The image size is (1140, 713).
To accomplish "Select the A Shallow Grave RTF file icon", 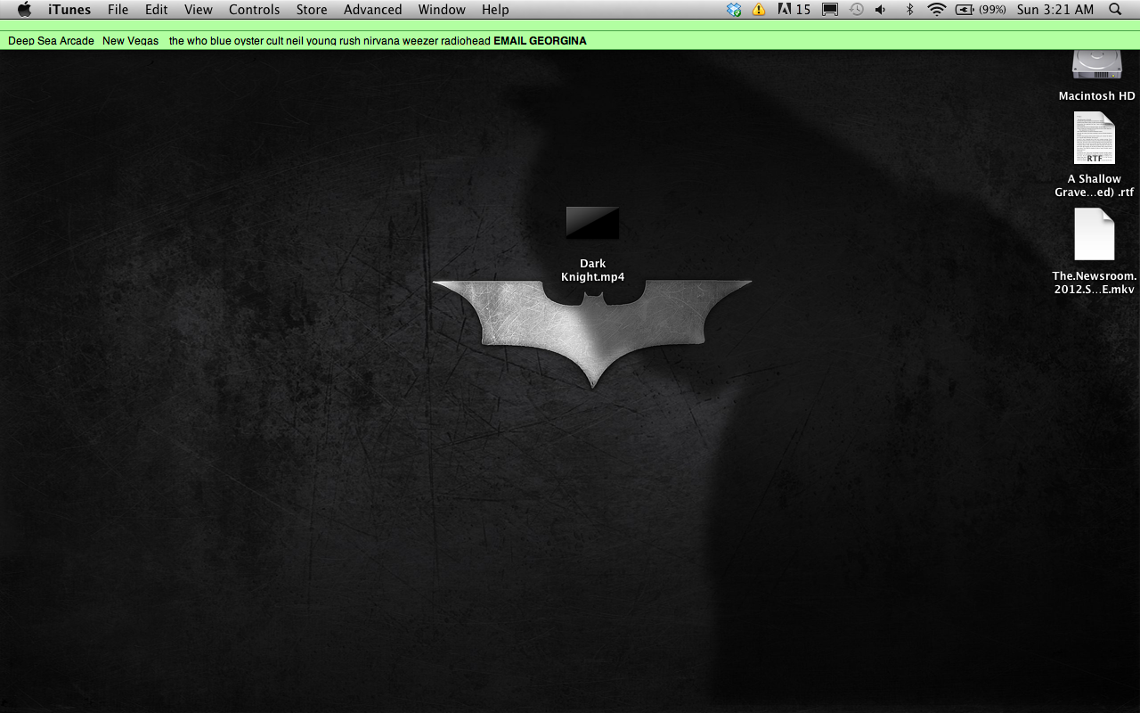I will tap(1095, 138).
